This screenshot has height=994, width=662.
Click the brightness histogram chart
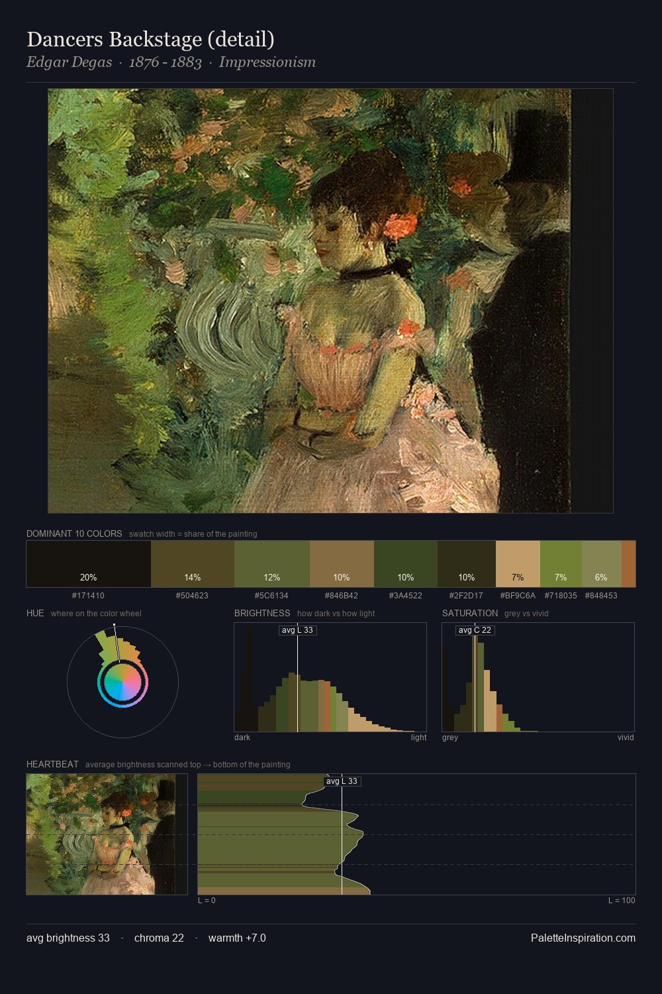point(330,677)
